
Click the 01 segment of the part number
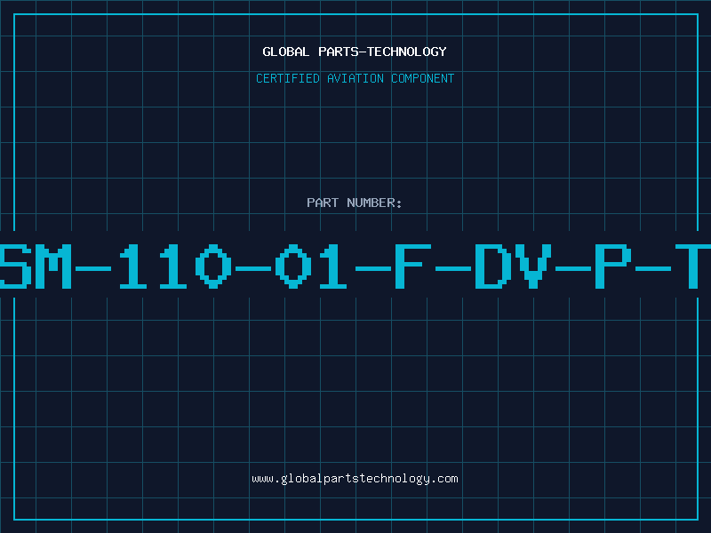click(x=312, y=266)
